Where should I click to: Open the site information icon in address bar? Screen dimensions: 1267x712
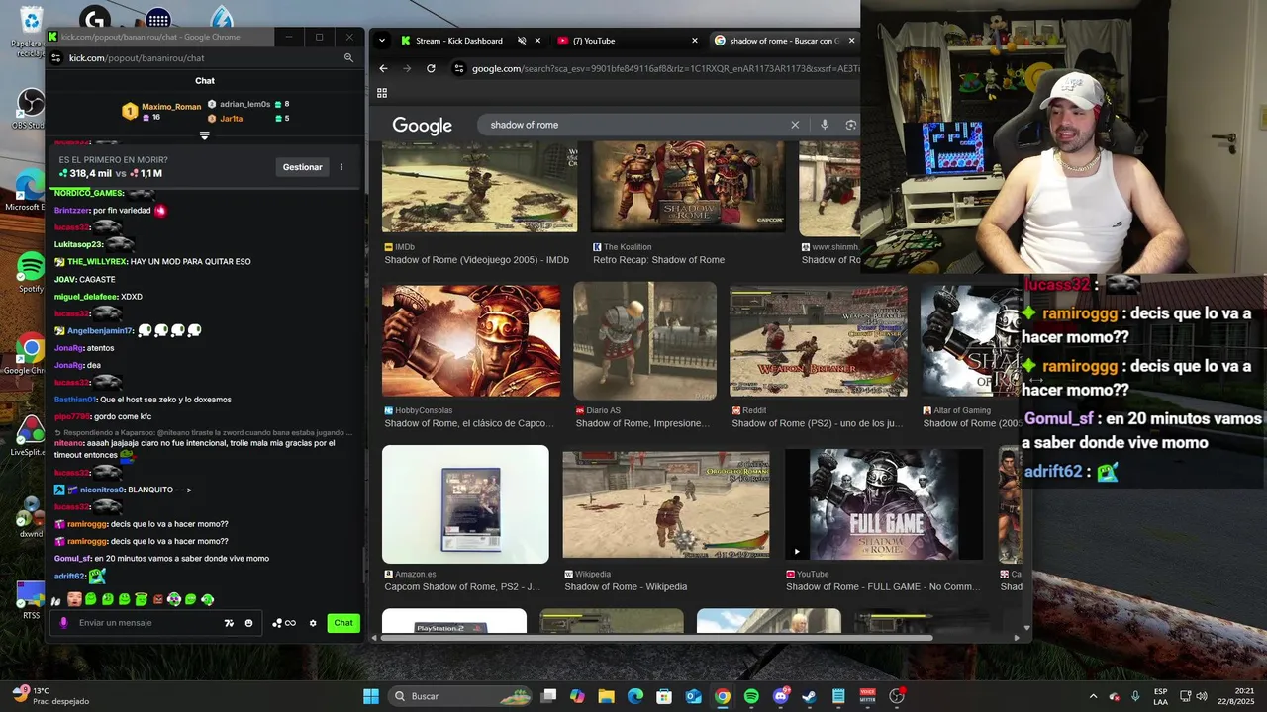pyautogui.click(x=458, y=68)
